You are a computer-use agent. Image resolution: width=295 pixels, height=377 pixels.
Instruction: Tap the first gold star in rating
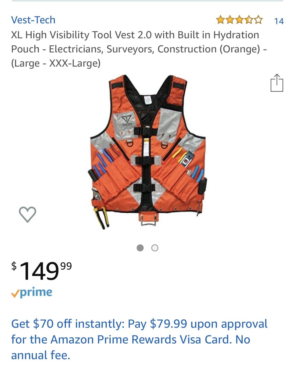(x=220, y=20)
